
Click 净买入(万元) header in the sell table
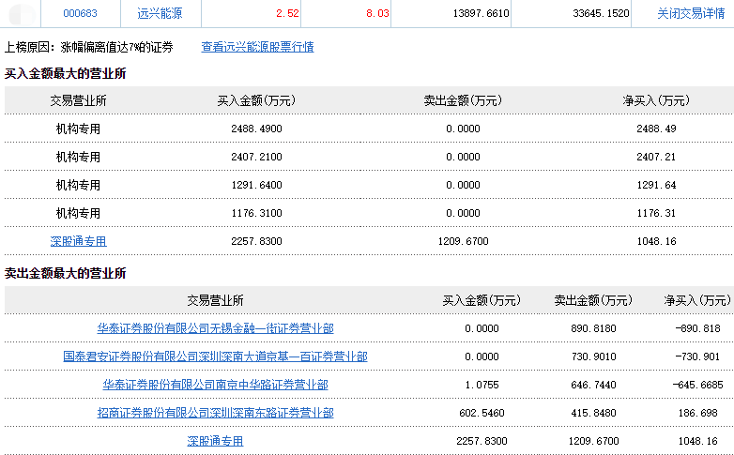696,300
